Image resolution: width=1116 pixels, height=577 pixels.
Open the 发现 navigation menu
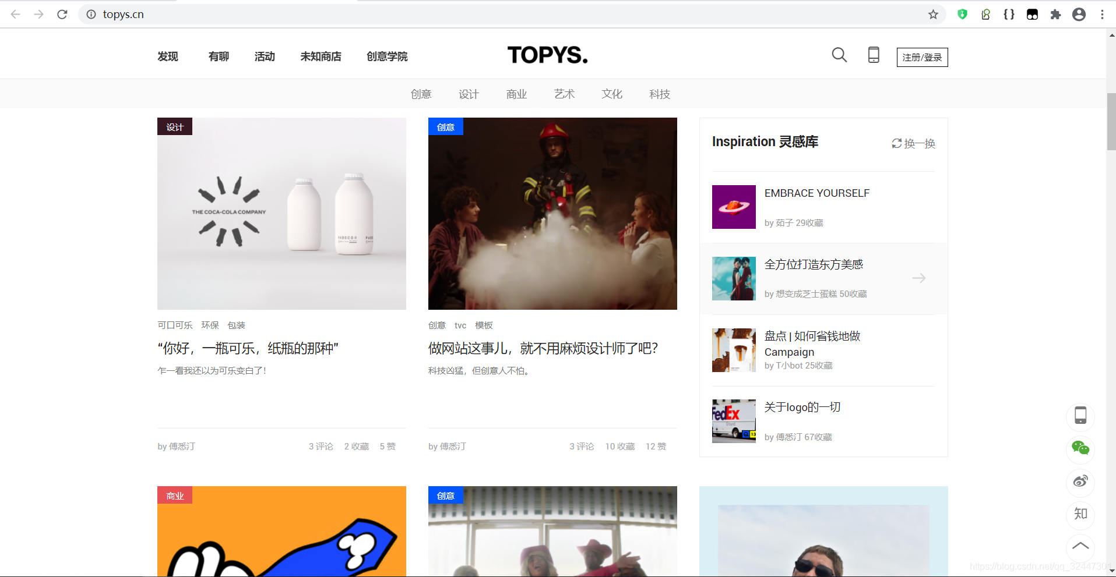pyautogui.click(x=168, y=56)
